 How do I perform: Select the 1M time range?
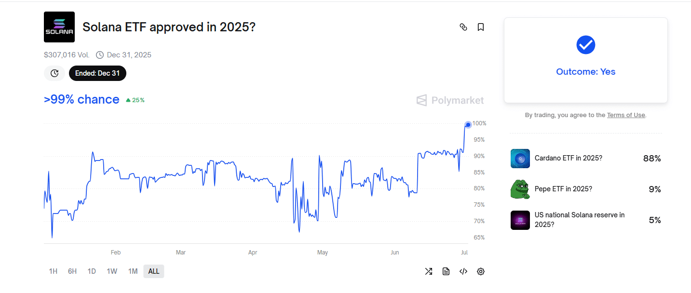point(133,271)
